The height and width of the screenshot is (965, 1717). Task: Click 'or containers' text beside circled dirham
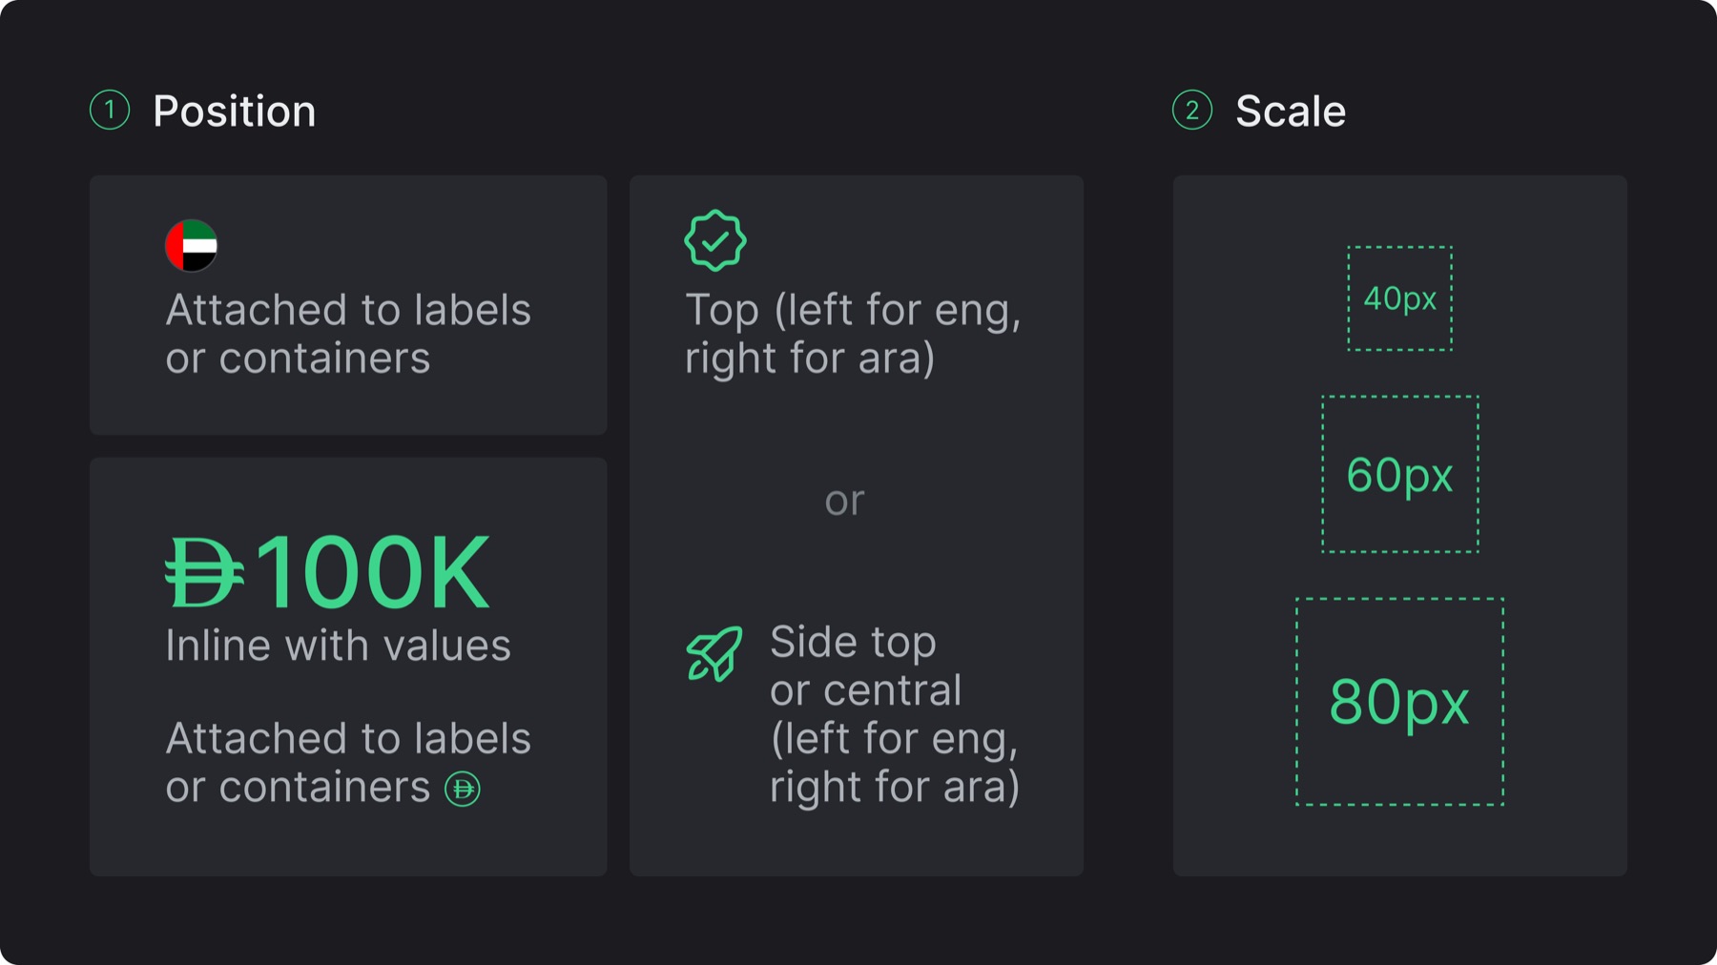(298, 788)
